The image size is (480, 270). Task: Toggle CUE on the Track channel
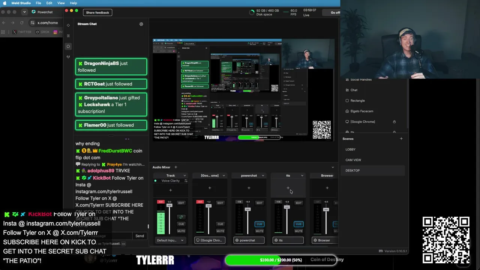point(181,224)
